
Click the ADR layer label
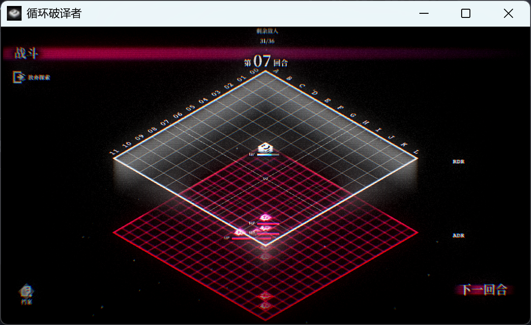(x=458, y=235)
